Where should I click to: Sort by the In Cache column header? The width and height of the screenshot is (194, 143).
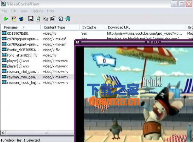coord(92,27)
